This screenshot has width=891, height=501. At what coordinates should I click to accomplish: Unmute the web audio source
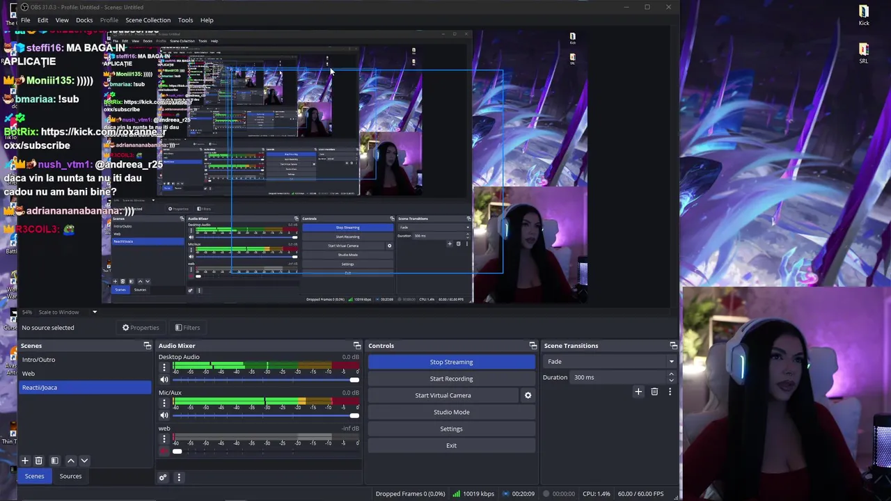[x=164, y=451]
